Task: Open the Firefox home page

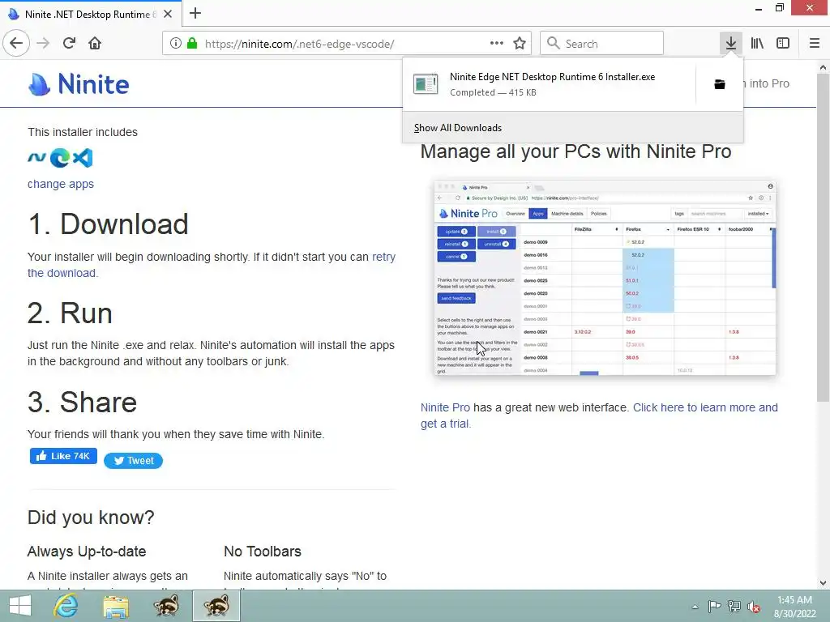Action: click(95, 44)
